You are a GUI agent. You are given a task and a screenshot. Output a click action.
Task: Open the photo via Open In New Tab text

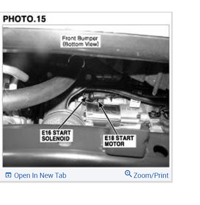(40, 176)
